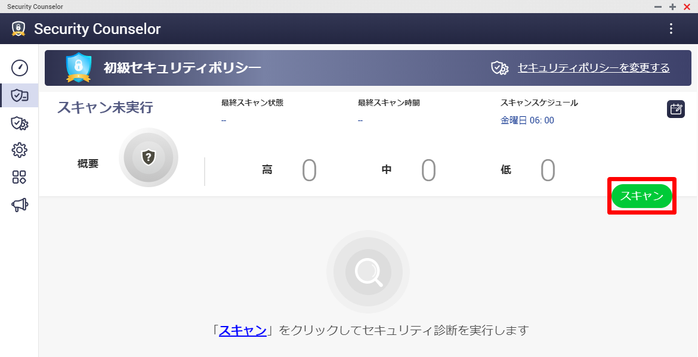
Task: Select the security checkup shield icon in sidebar
Action: (x=20, y=95)
